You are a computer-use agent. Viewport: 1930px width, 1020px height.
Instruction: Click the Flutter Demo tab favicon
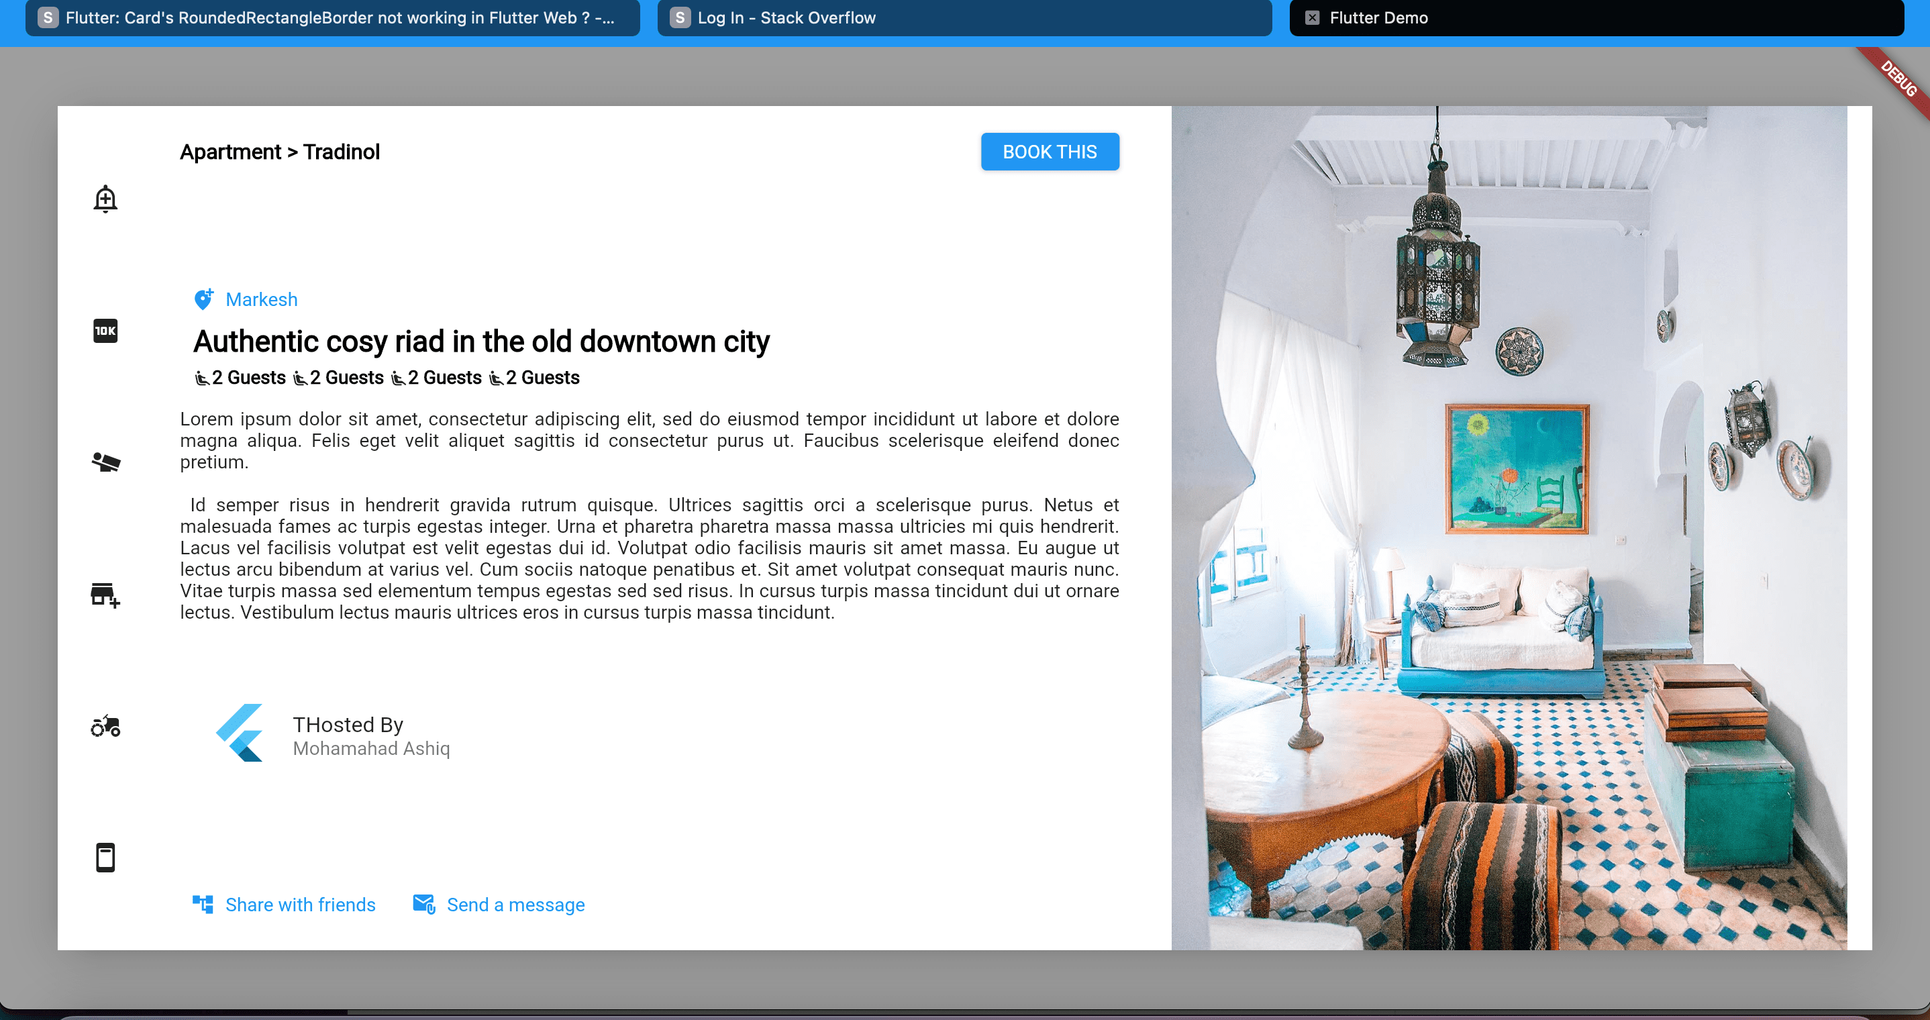(x=1312, y=17)
